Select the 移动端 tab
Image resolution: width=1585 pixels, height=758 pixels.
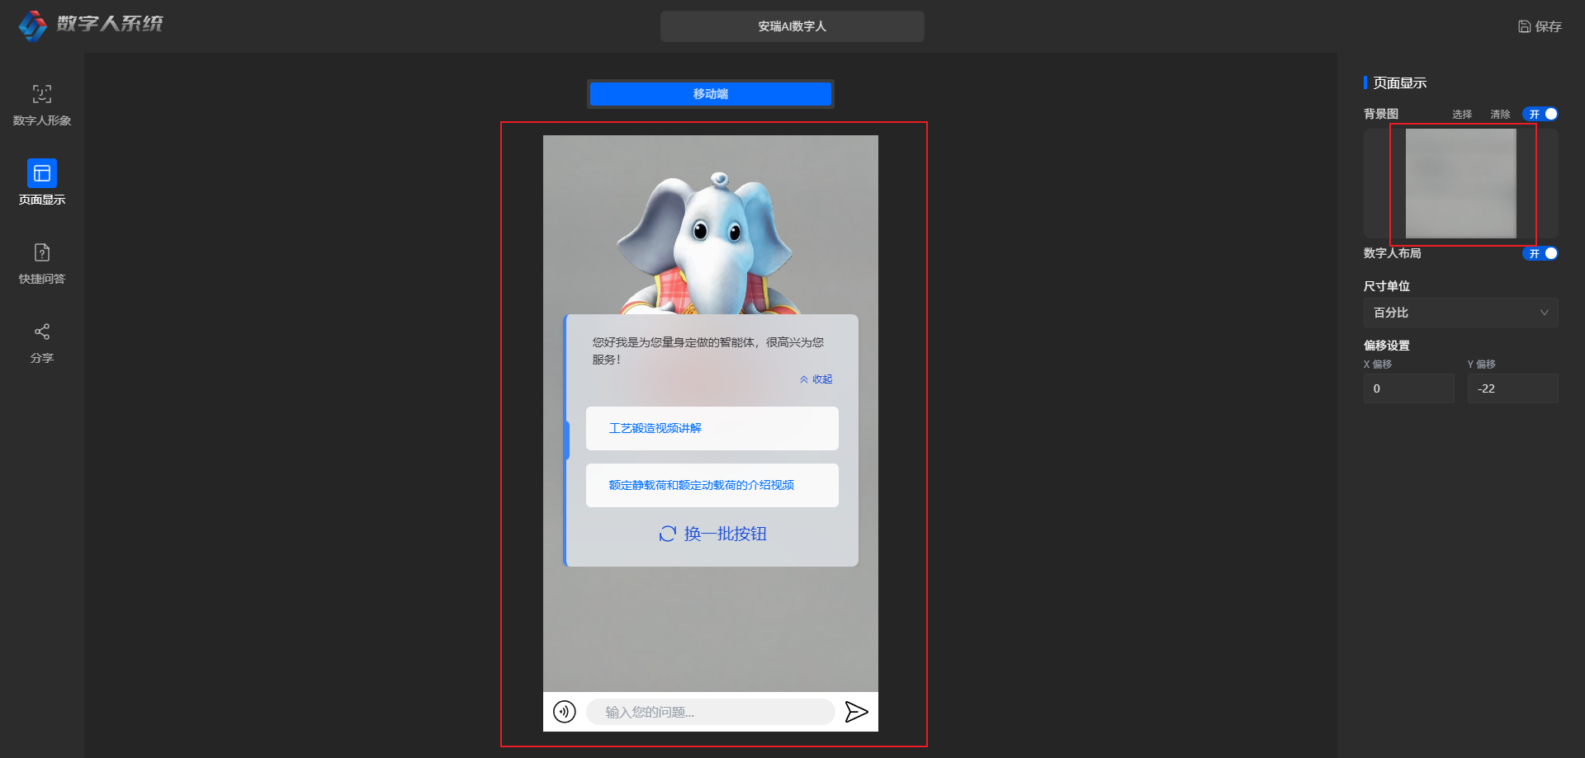click(711, 94)
